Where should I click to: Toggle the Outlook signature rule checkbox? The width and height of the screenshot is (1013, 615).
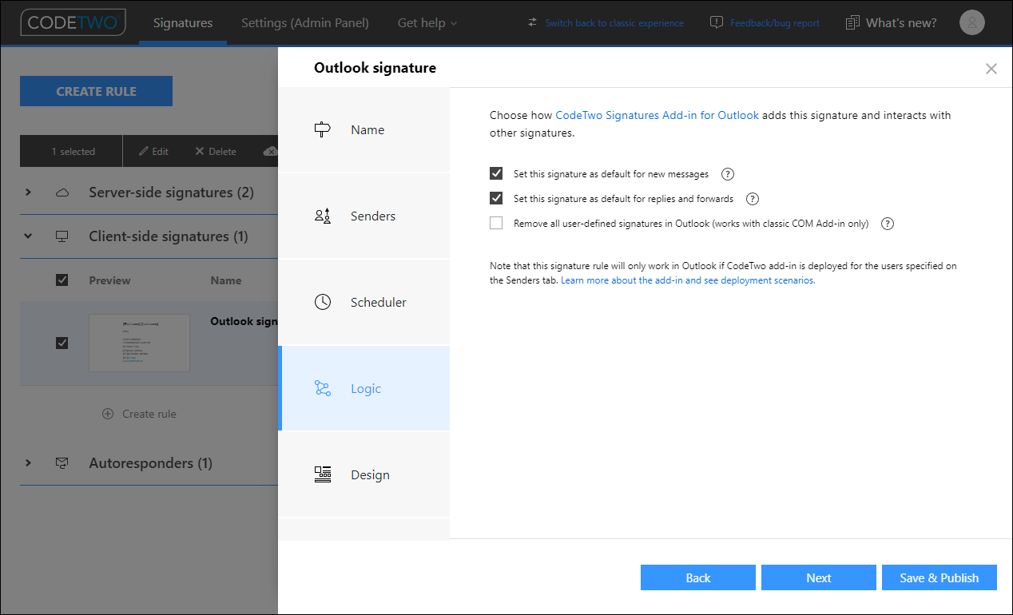pos(62,343)
